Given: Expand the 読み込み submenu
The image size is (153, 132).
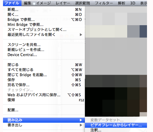Looking at the screenshot, I should tap(44, 120).
